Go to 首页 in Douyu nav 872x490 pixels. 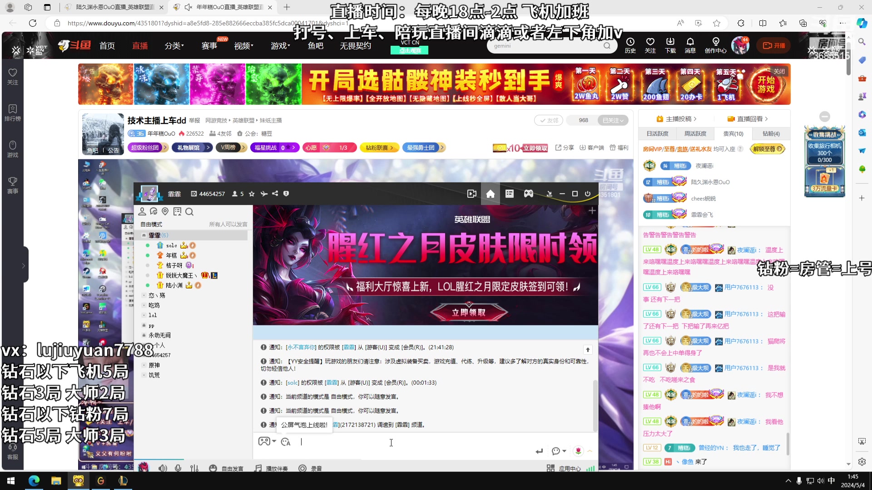[107, 45]
